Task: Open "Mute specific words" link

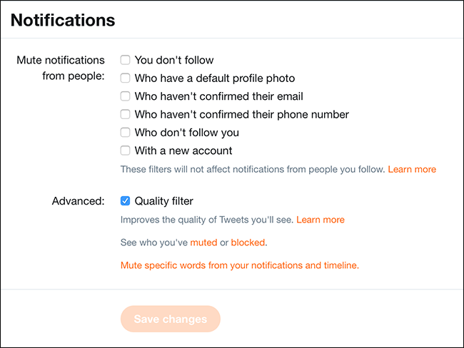Action: pos(239,265)
